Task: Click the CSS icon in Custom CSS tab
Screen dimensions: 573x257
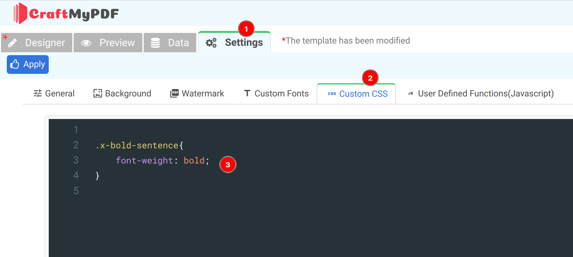Action: 332,94
